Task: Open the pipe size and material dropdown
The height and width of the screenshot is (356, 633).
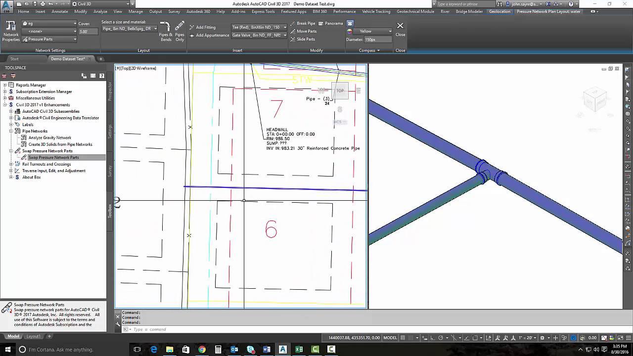Action: (x=129, y=29)
